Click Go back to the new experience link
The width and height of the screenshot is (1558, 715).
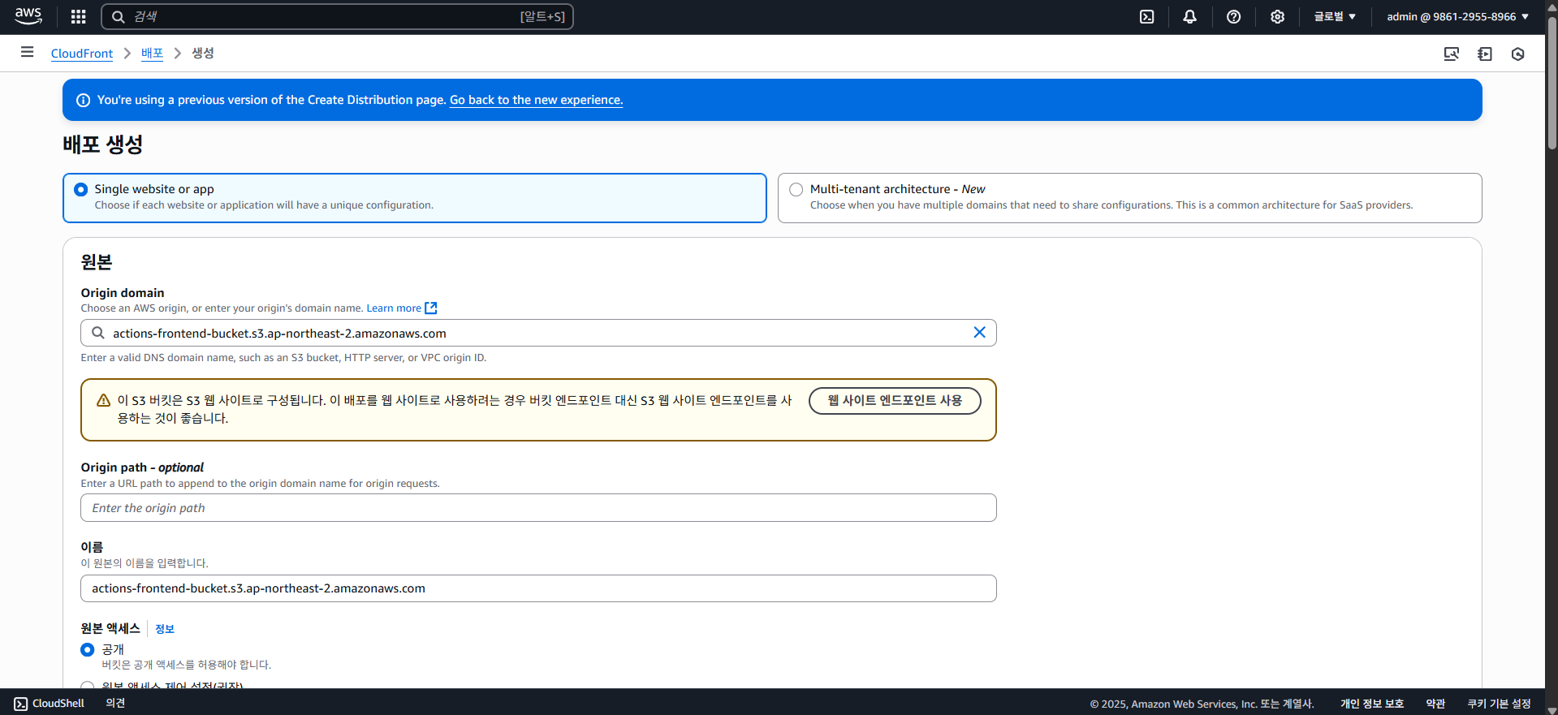[x=536, y=100]
